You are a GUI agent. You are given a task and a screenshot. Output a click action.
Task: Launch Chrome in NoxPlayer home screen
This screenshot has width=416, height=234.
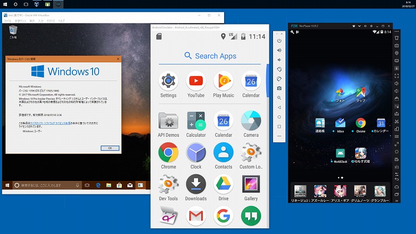click(360, 123)
